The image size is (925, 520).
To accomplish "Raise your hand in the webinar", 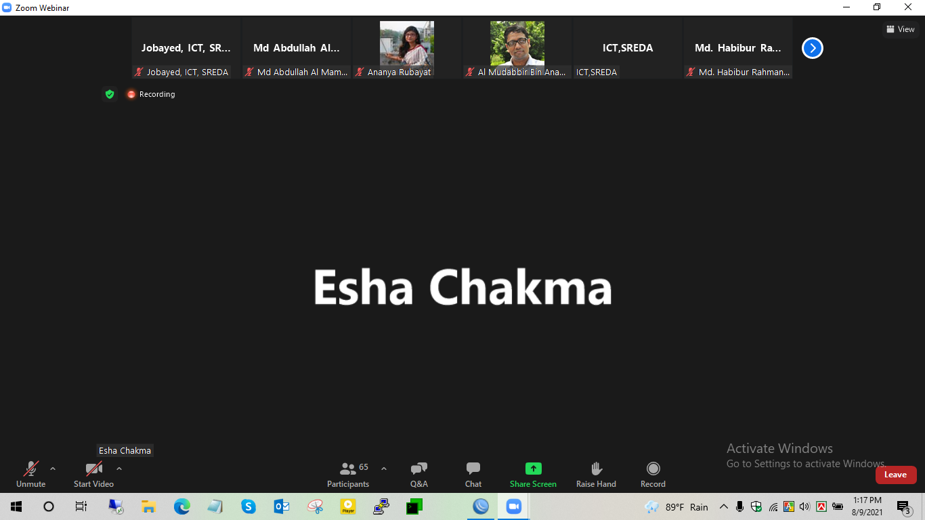I will pyautogui.click(x=596, y=474).
